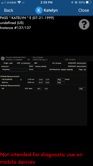Screen dimensions: 93x166
Task: Tap the Back button
Action: [9, 10]
